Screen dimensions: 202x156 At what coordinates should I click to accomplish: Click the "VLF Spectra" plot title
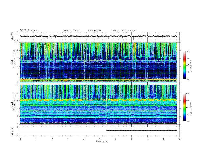point(29,31)
